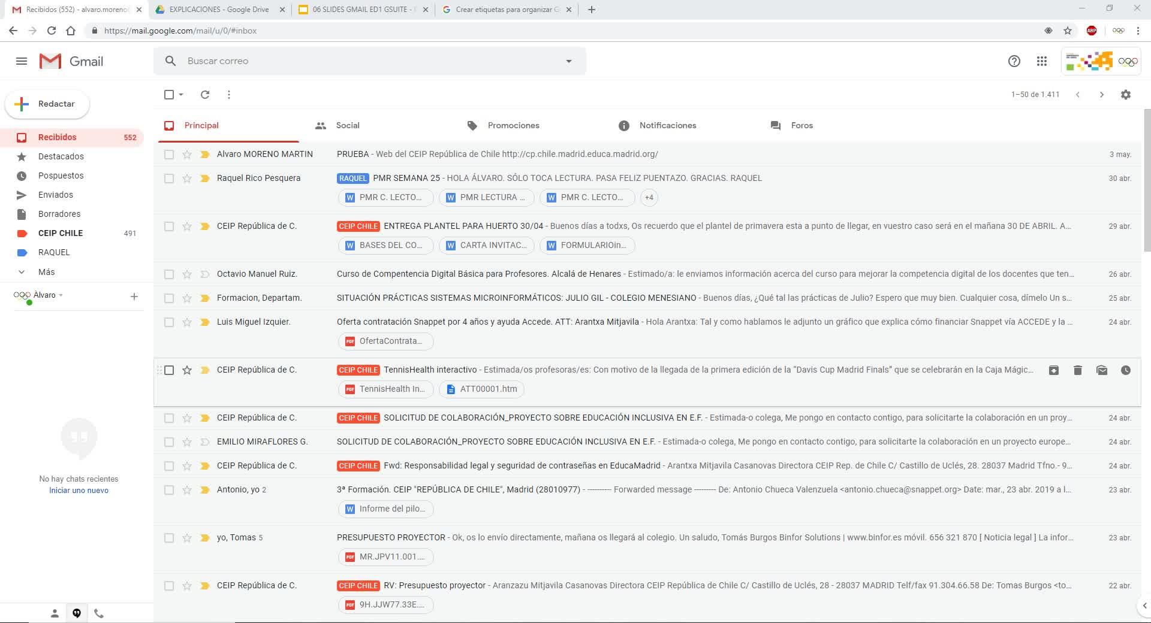Toggle importance marker on Octavio Manuel Ruiz email
1151x623 pixels.
point(204,274)
